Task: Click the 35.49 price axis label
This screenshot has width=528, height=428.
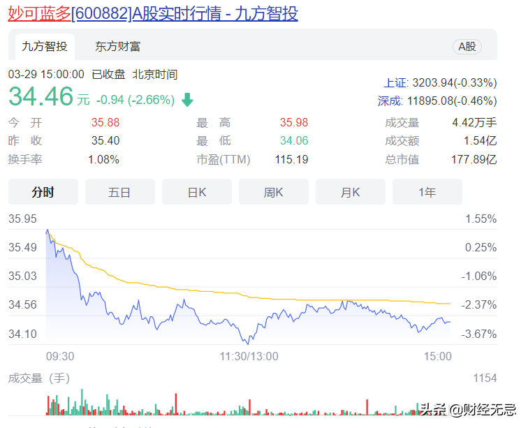Action: pyautogui.click(x=22, y=247)
